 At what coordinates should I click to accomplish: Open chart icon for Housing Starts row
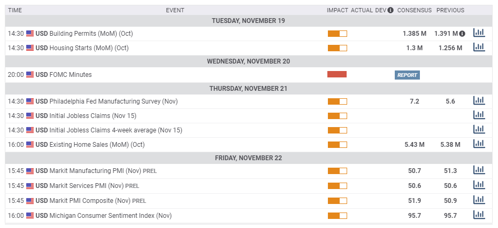[x=479, y=47]
